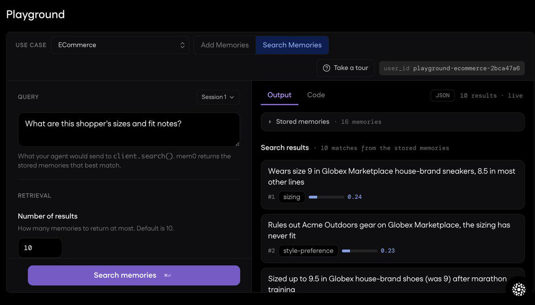Open the round dotted chat widget icon
The image size is (535, 305).
[x=519, y=289]
